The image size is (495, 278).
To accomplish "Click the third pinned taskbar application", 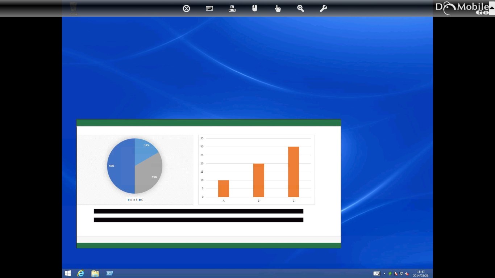I will tap(109, 273).
